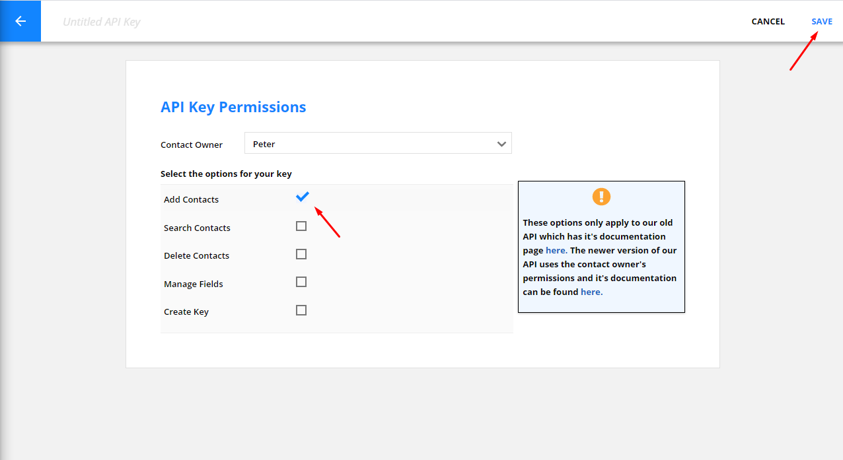The image size is (843, 460).
Task: Open the Contact Owner dropdown showing Peter
Action: point(377,144)
